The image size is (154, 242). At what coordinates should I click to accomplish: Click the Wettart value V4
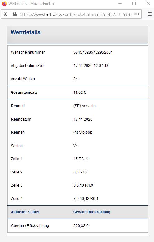pos(76,146)
